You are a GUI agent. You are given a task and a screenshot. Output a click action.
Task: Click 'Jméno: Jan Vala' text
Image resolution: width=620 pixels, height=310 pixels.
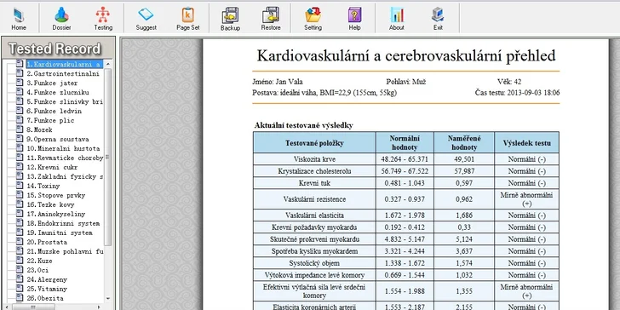[277, 82]
